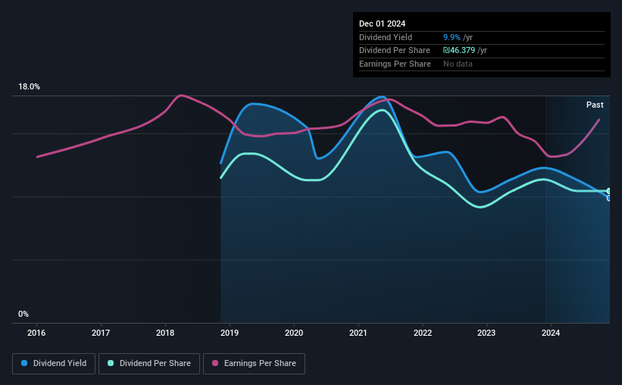Select the 2020 x-axis year label

tap(294, 333)
